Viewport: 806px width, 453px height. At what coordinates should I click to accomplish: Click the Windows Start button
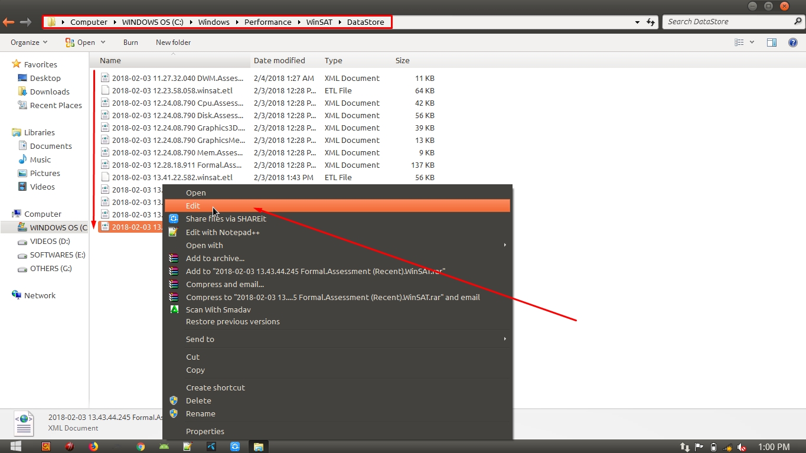[x=16, y=447]
